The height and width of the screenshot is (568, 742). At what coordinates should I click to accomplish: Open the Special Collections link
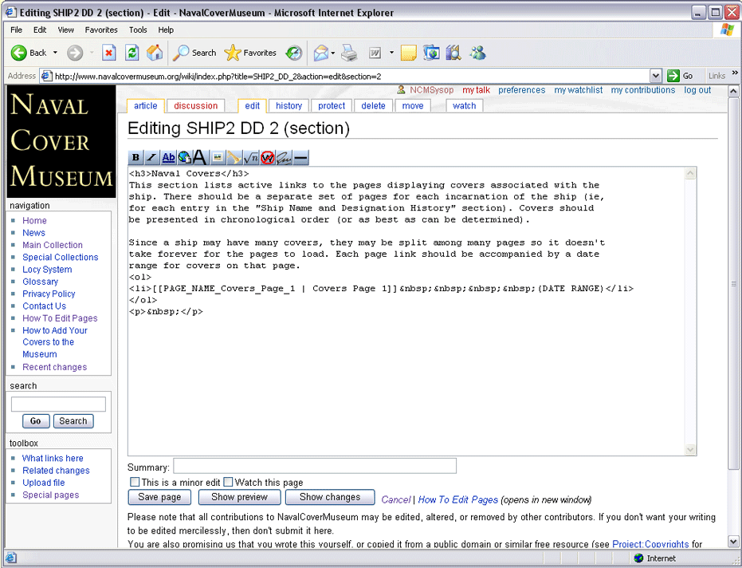pos(61,257)
